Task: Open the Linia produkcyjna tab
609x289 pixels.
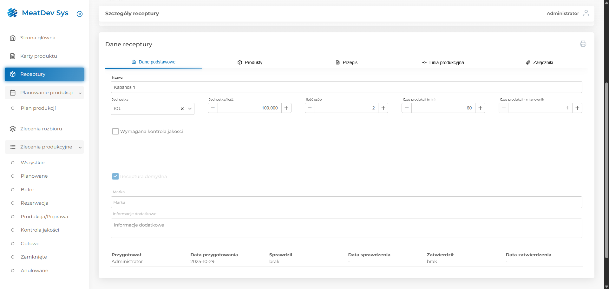Action: (443, 62)
